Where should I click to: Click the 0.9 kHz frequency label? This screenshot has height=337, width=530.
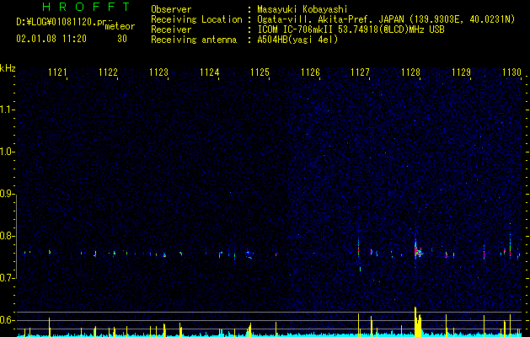pos(7,194)
